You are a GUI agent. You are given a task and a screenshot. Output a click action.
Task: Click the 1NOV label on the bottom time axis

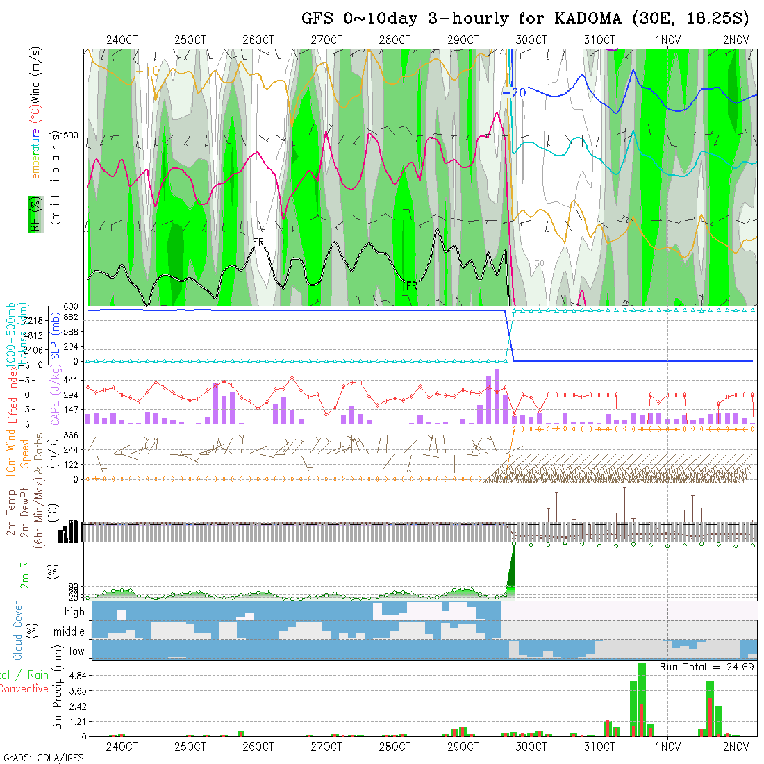pyautogui.click(x=667, y=747)
